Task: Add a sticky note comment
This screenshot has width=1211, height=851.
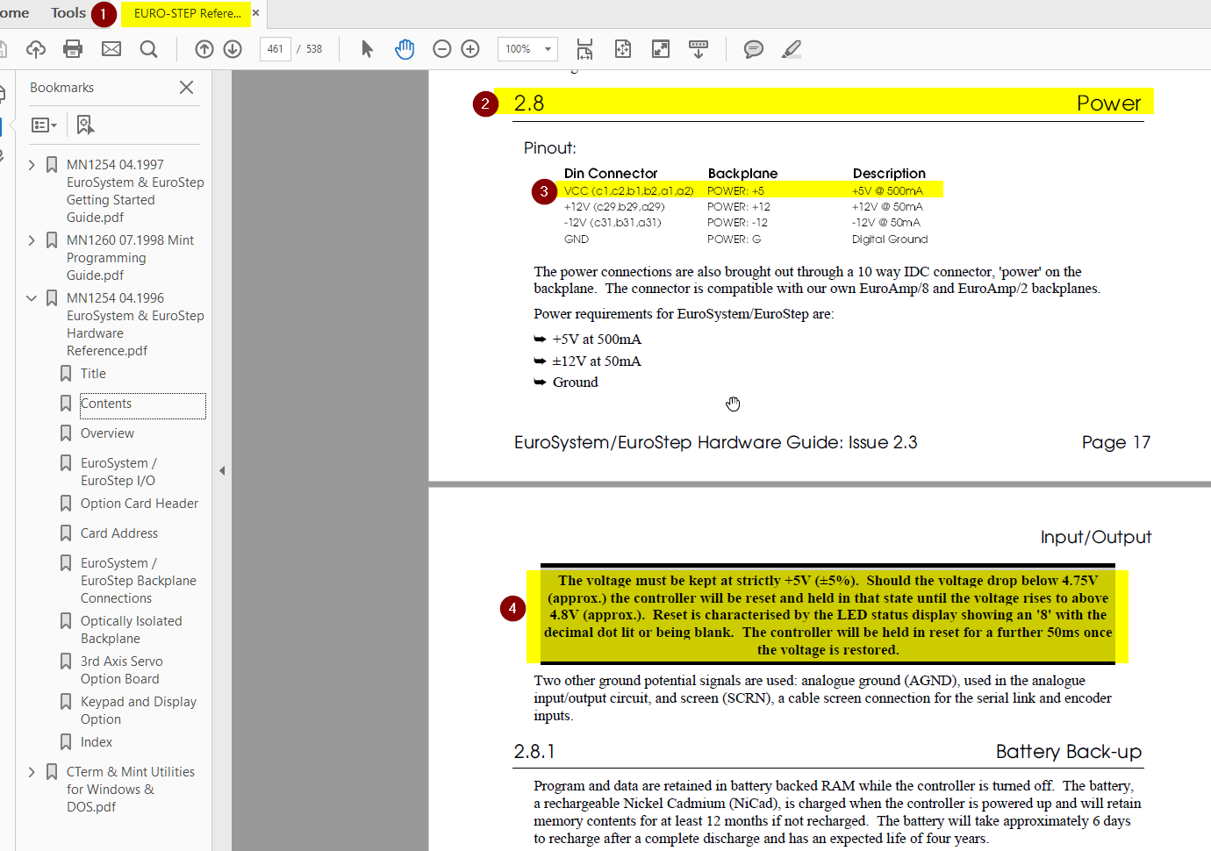Action: tap(754, 49)
